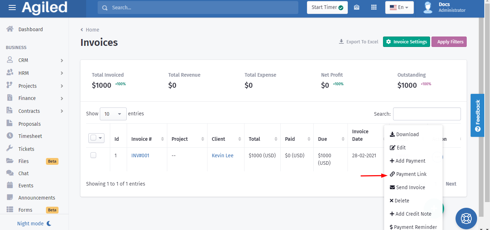Open the apps grid icon

pyautogui.click(x=374, y=8)
